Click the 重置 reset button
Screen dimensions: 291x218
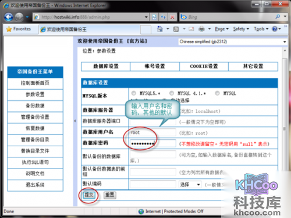[x=110, y=195]
